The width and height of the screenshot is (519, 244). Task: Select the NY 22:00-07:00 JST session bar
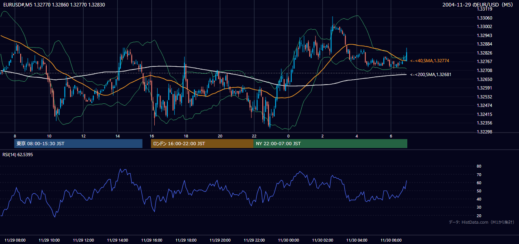(330, 144)
